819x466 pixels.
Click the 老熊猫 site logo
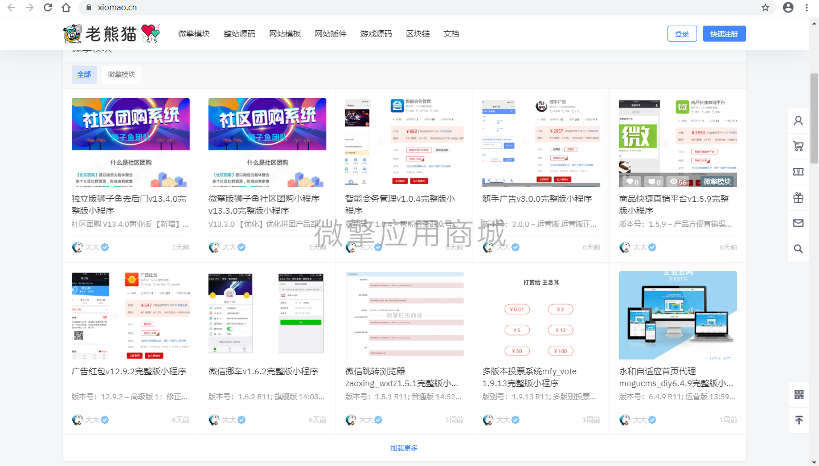(112, 34)
